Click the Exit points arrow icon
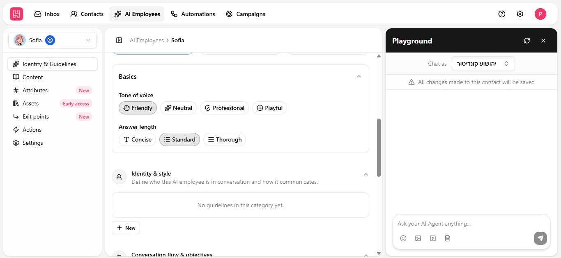This screenshot has height=258, width=561. [16, 116]
